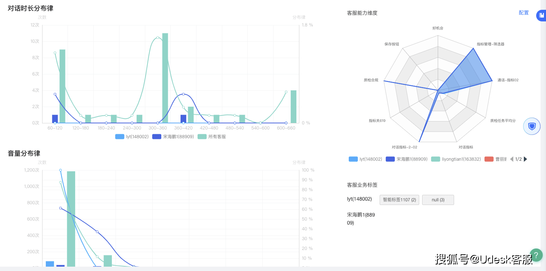The image size is (546, 271).
Task: Click the 60-120 dark blue bar
Action: click(x=55, y=119)
